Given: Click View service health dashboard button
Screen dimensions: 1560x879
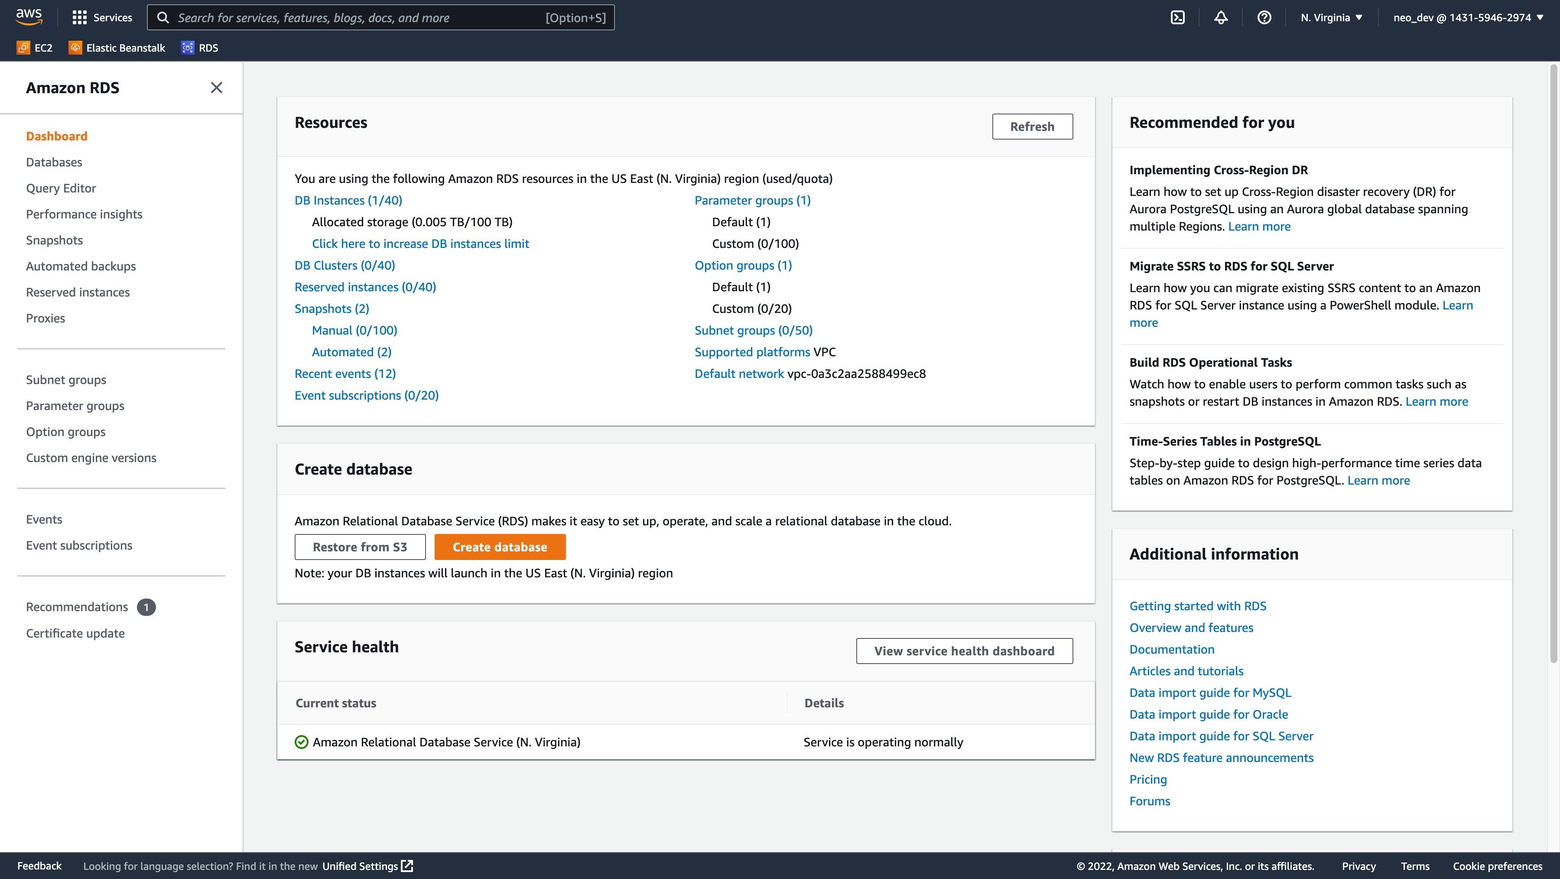Looking at the screenshot, I should coord(965,651).
